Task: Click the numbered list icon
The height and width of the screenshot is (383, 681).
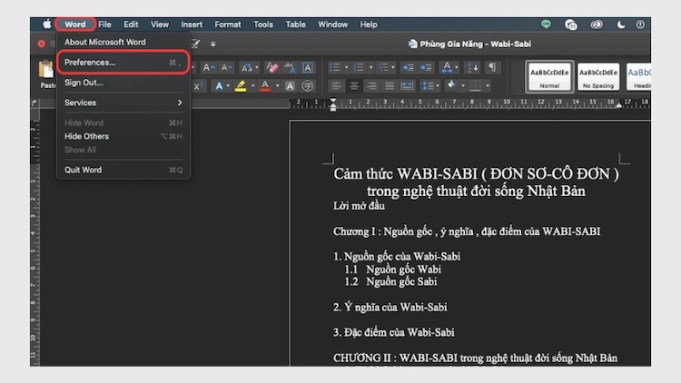Action: (x=359, y=67)
